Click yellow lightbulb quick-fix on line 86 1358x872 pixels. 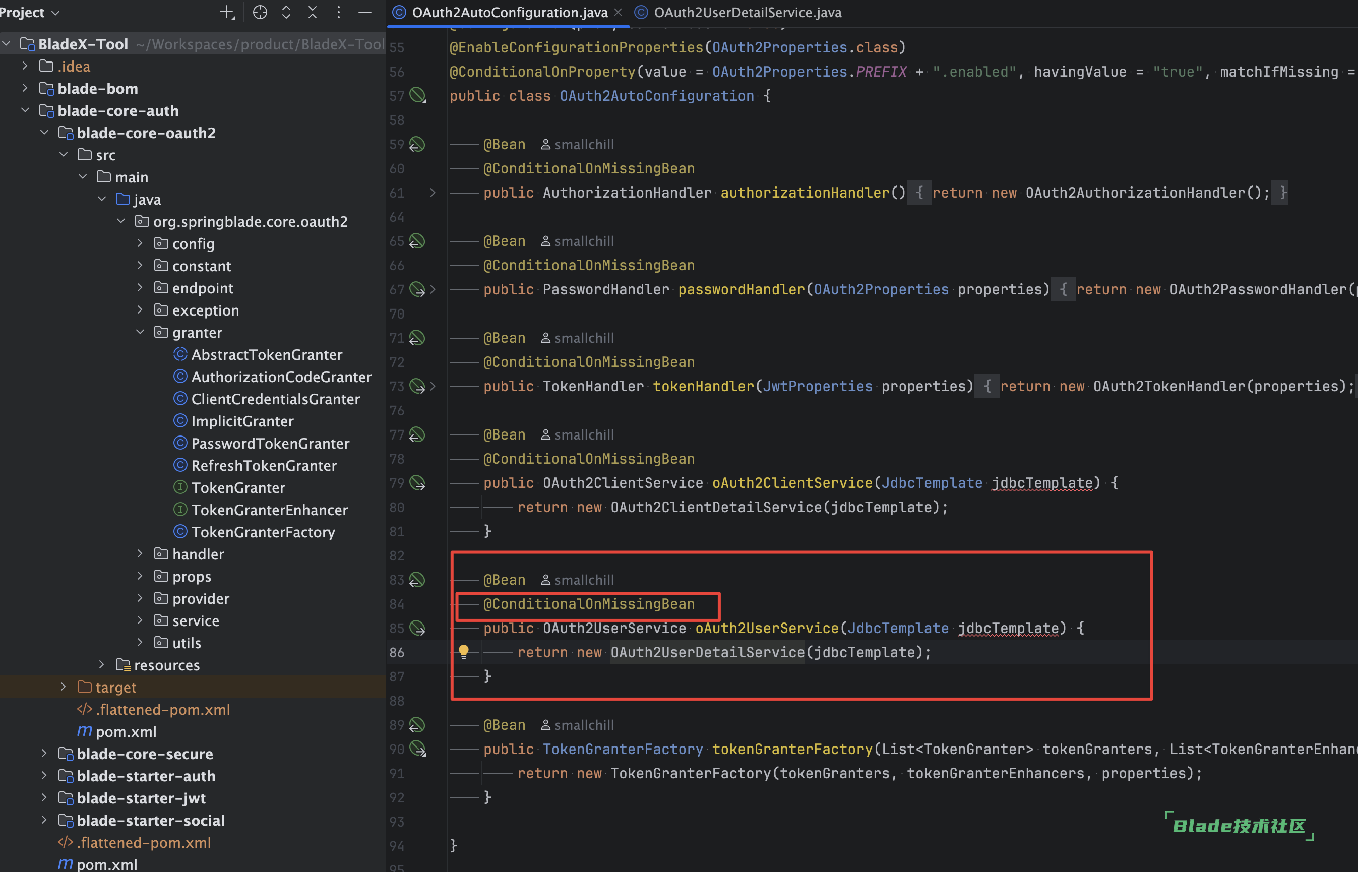[463, 652]
